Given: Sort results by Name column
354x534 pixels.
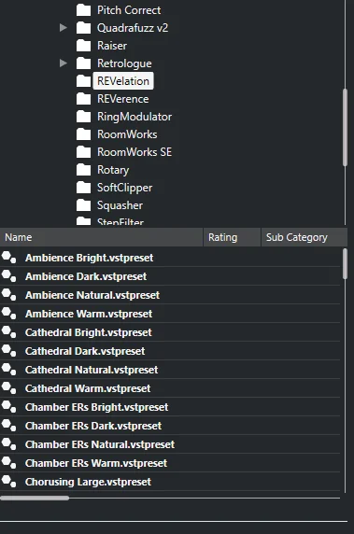Looking at the screenshot, I should point(101,237).
